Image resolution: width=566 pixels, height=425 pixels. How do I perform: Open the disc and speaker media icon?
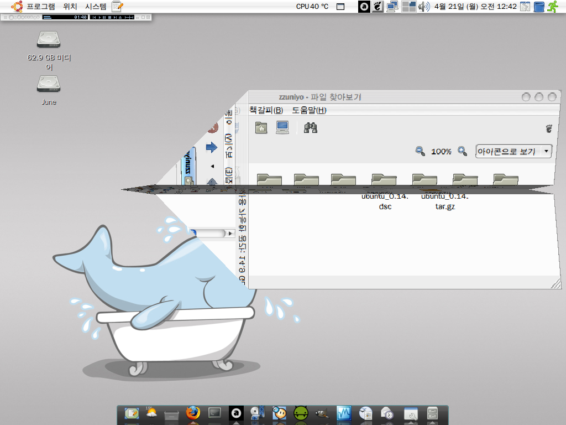[258, 413]
